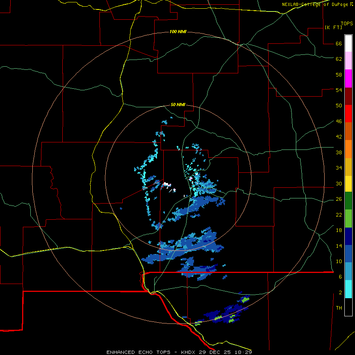
Task: Click the white-pink echo near radar center
Action: pos(168,185)
